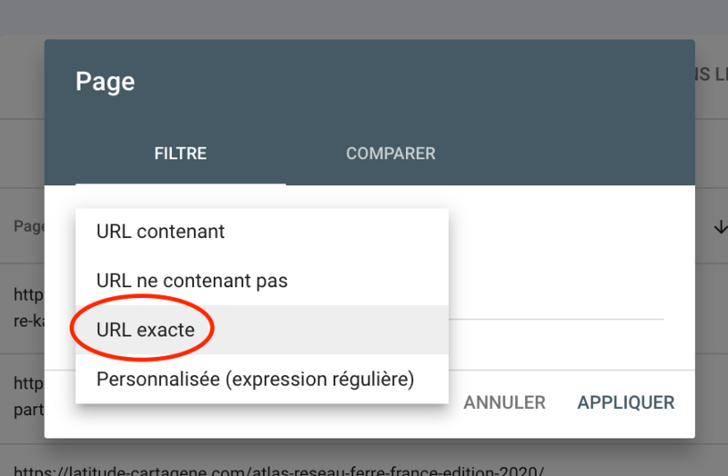Viewport: 728px width, 476px height.
Task: Switch to the FILTRE tab
Action: (x=180, y=154)
